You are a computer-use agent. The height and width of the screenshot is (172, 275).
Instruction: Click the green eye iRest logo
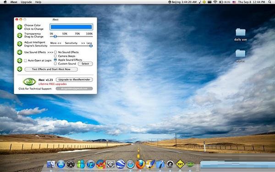[29, 82]
